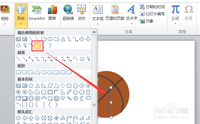Image resolution: width=200 pixels, height=124 pixels.
Task: Insert 幻灯片编号 slide number
Action: coord(152,14)
